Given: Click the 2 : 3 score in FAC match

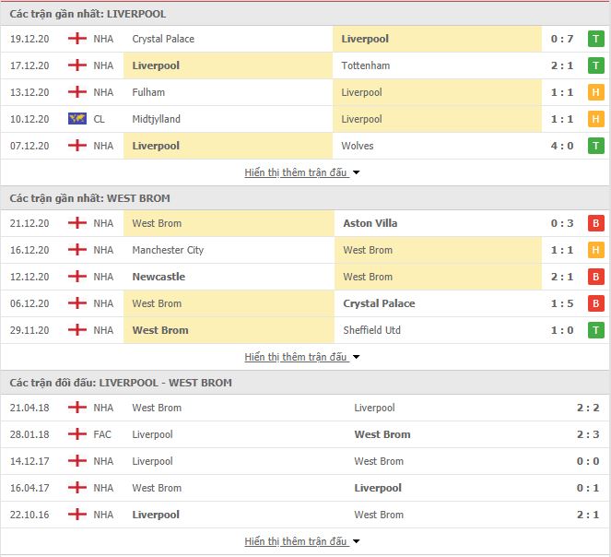Looking at the screenshot, I should coord(588,434).
